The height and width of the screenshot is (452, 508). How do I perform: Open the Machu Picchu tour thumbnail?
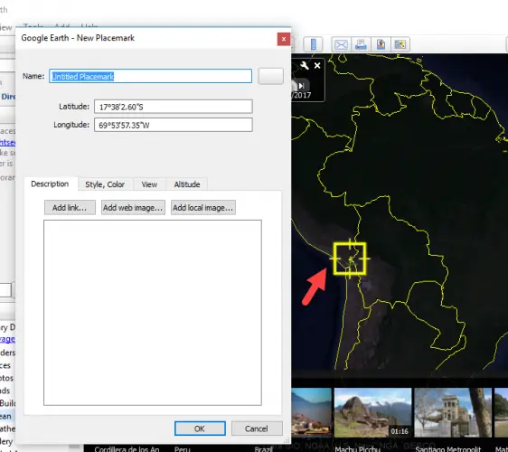click(373, 412)
